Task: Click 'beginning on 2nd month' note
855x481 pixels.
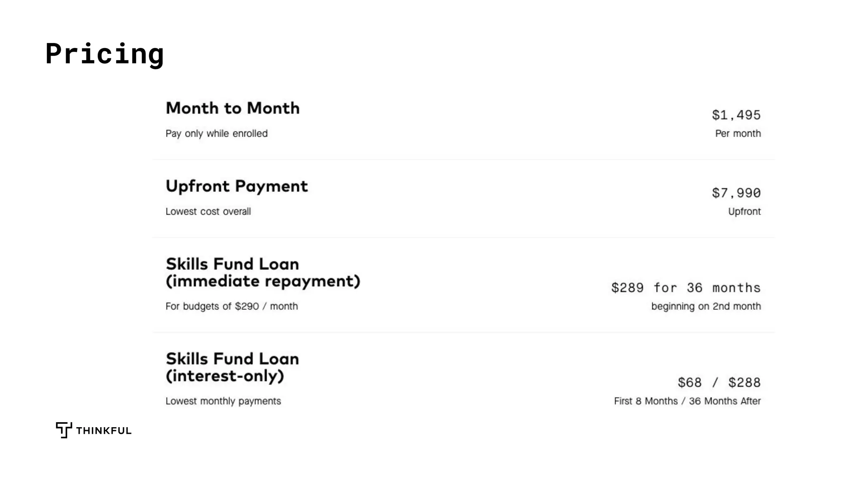Action: click(x=706, y=306)
